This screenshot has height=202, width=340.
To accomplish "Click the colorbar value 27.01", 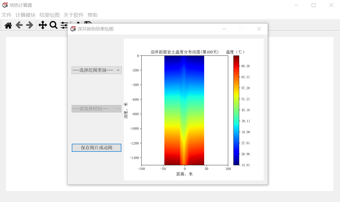I will pyautogui.click(x=246, y=143).
